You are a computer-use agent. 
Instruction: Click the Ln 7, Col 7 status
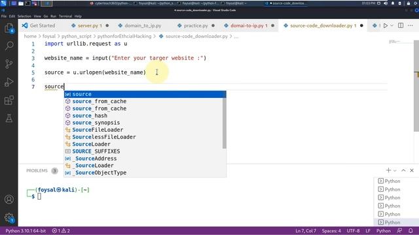point(306,230)
